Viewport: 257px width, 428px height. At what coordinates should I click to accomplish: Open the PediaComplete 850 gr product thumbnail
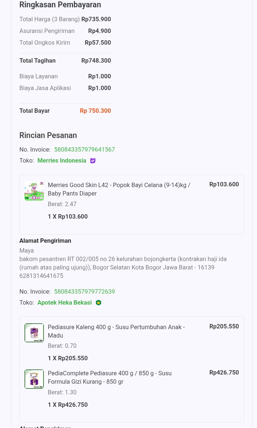click(x=34, y=379)
